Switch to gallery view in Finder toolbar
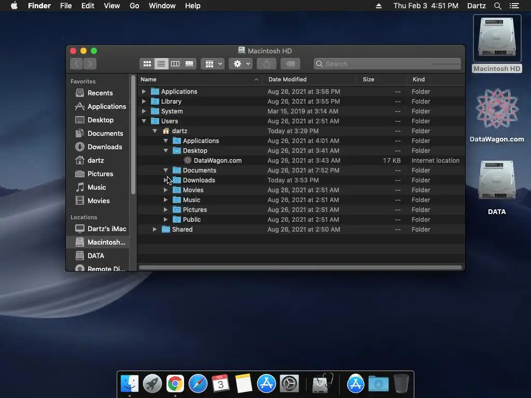Viewport: 531px width, 398px height. [189, 64]
